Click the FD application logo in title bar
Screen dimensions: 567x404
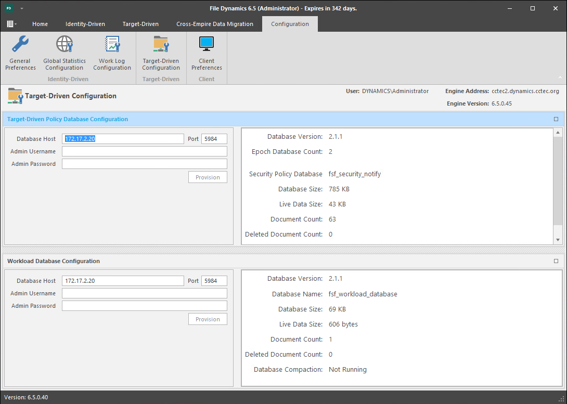pyautogui.click(x=9, y=8)
